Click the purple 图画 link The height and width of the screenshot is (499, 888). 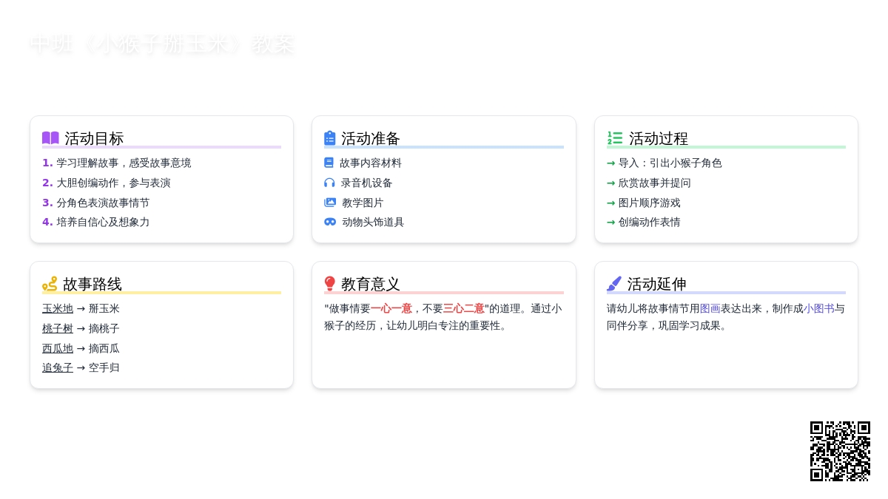pos(710,308)
